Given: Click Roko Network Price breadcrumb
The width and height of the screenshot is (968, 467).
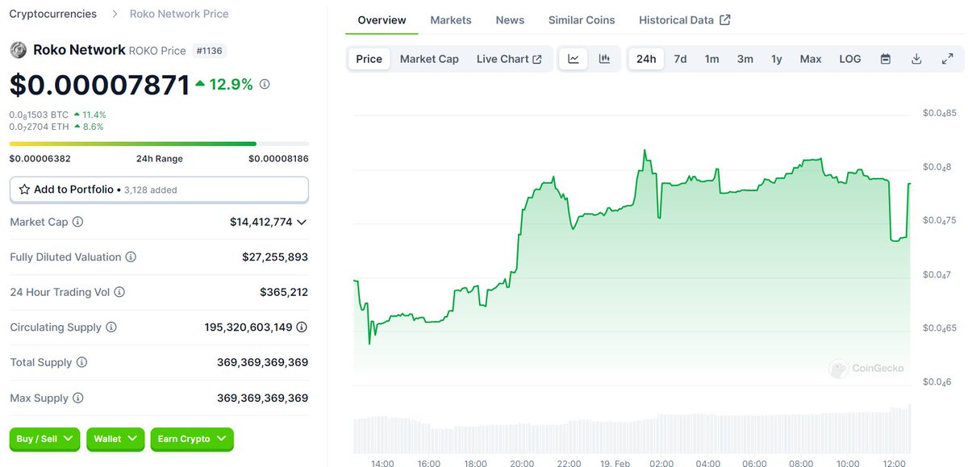Looking at the screenshot, I should pyautogui.click(x=179, y=14).
